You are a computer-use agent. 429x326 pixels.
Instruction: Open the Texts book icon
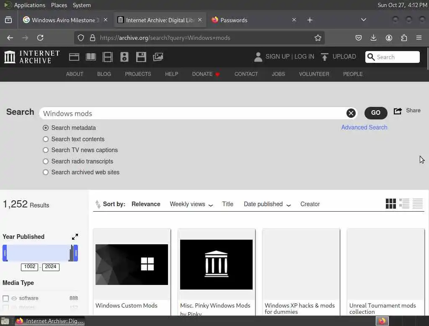tap(91, 57)
